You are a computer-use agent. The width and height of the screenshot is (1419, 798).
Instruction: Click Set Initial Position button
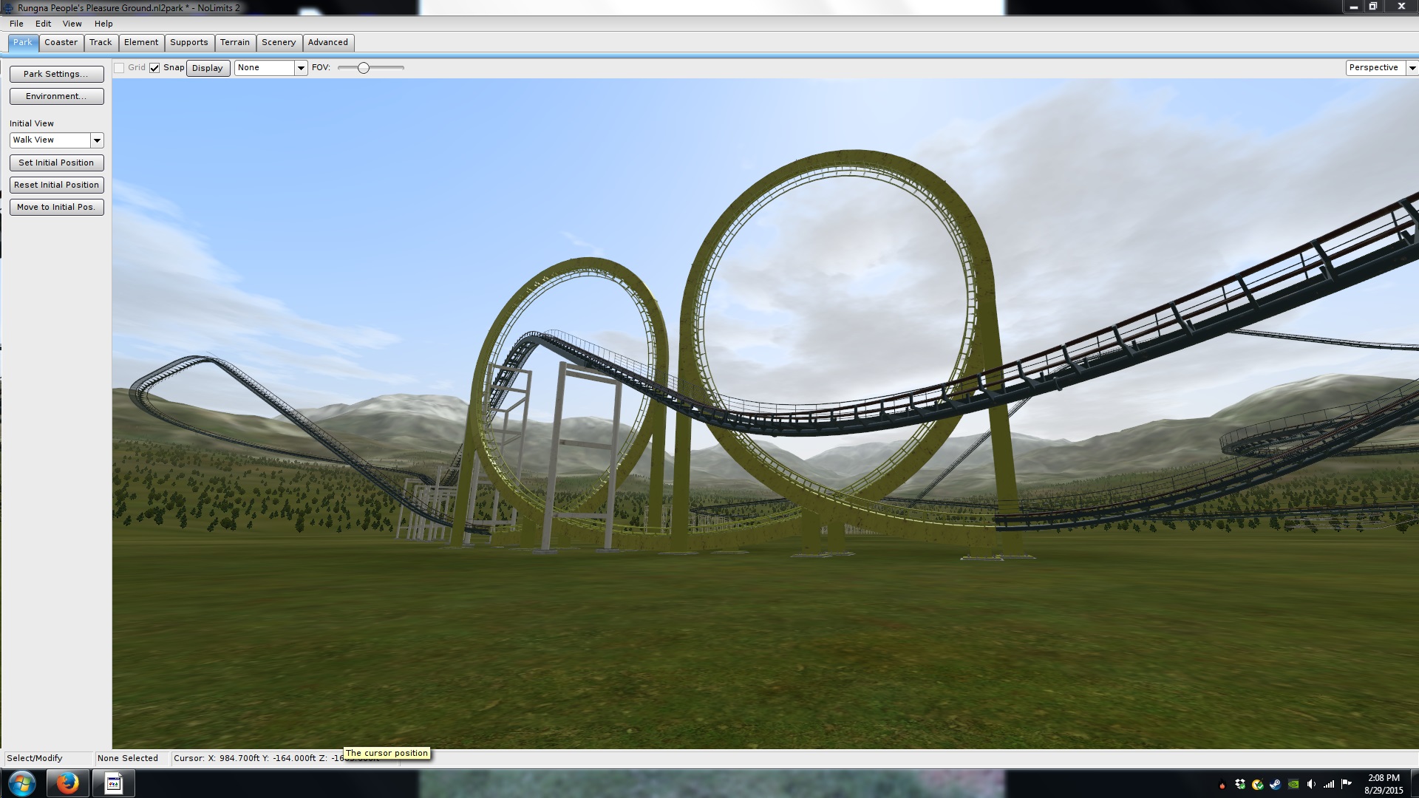pos(56,163)
